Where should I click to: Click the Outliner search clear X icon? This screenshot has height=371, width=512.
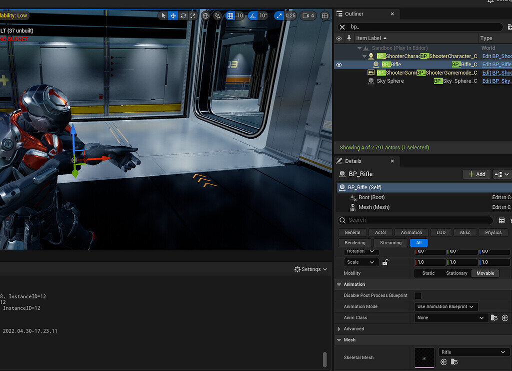coord(342,27)
